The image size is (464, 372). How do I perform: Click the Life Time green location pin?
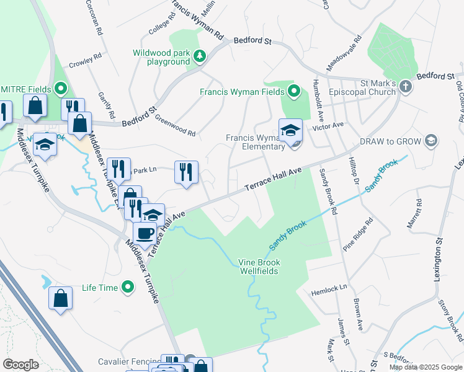click(128, 287)
